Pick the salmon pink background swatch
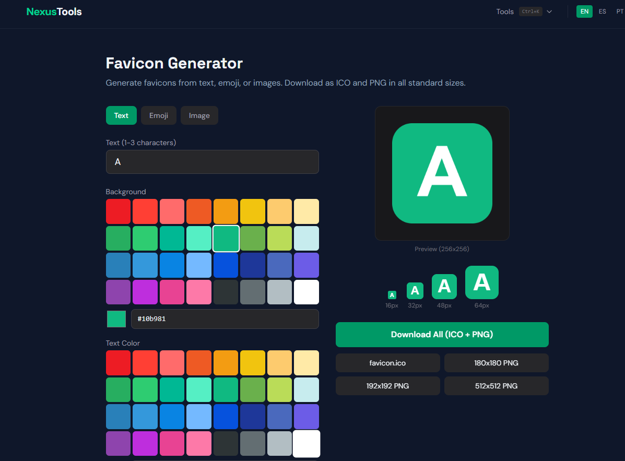Screen dimensions: 625x461 click(172, 211)
